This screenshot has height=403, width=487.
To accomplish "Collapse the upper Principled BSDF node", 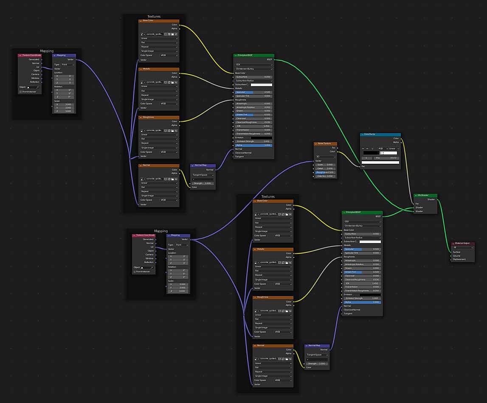I will 236,56.
